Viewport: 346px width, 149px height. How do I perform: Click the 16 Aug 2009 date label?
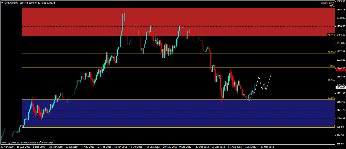23,147
